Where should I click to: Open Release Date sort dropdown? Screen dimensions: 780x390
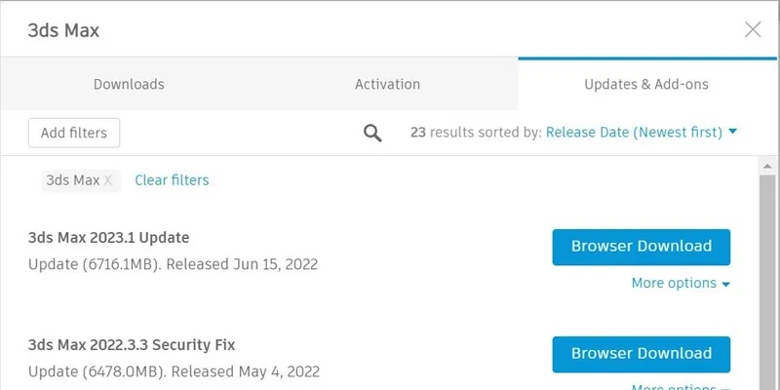[634, 132]
